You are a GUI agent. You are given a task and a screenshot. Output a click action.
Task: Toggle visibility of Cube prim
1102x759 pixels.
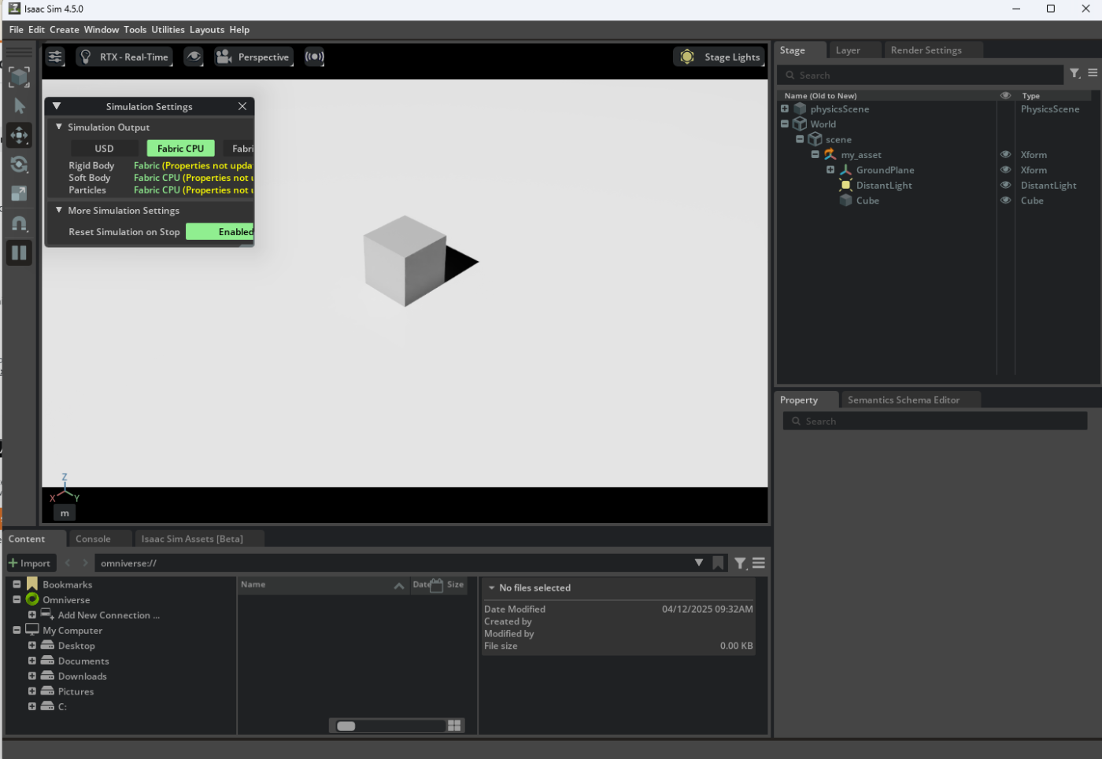(1005, 201)
